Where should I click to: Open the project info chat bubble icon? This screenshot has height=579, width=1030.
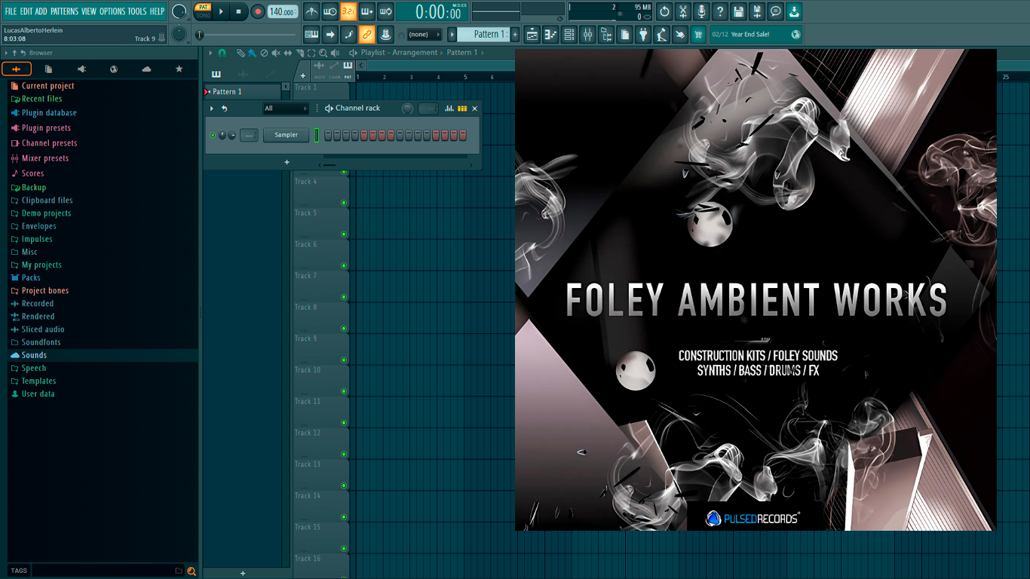pyautogui.click(x=775, y=11)
